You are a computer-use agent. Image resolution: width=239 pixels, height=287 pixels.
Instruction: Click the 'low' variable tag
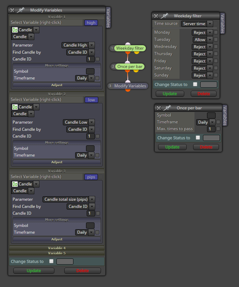coord(91,100)
